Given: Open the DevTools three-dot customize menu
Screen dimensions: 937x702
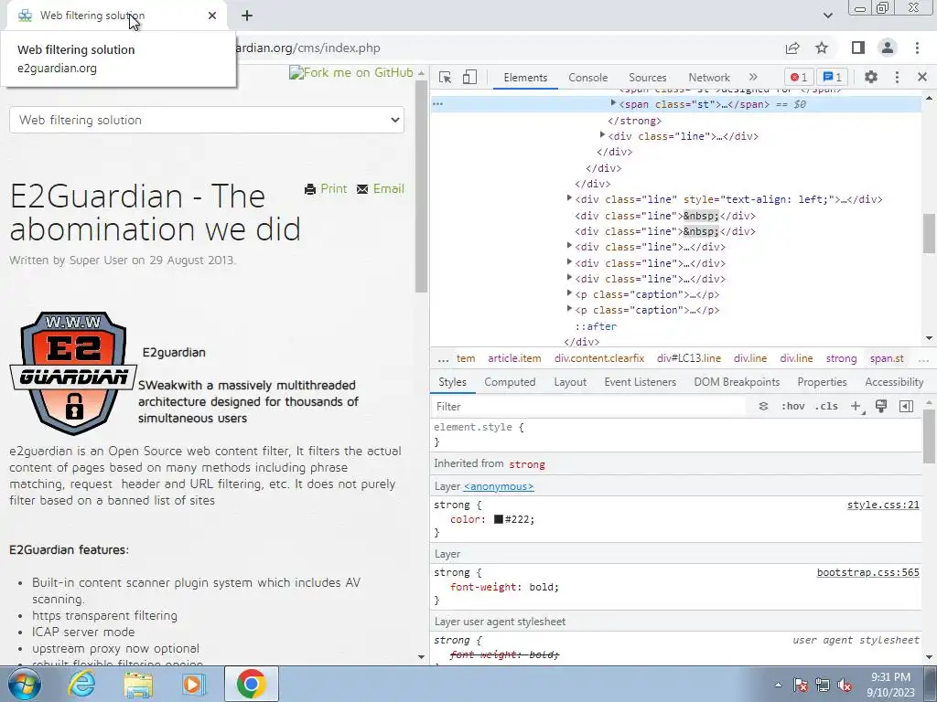Looking at the screenshot, I should (897, 77).
